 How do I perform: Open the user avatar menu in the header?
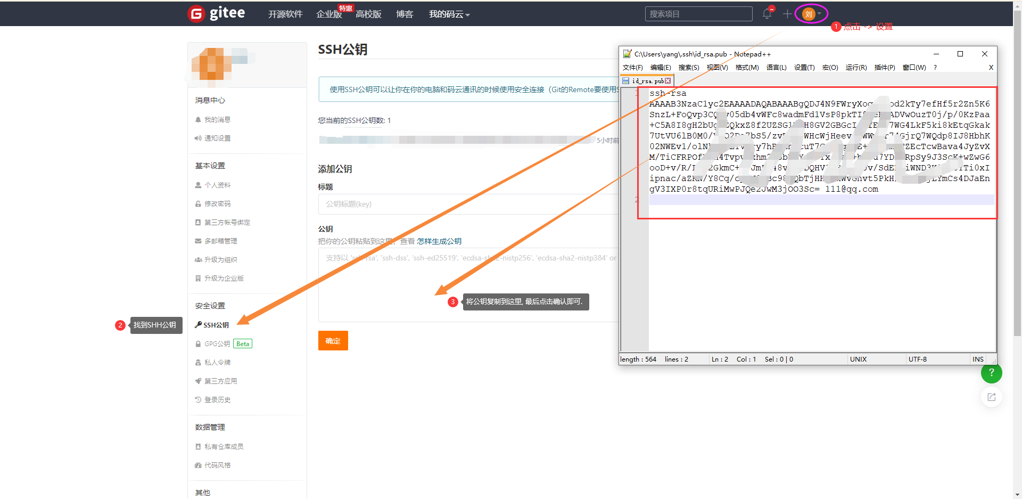[811, 14]
